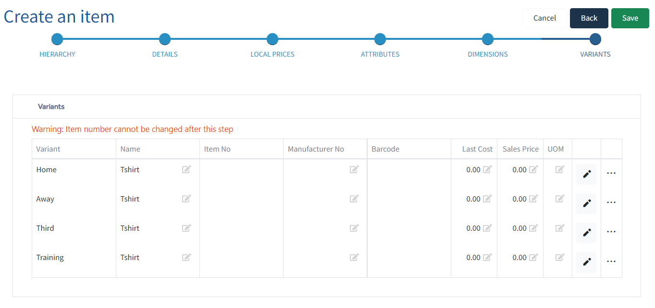The width and height of the screenshot is (655, 308).
Task: Edit UOM for Home variant
Action: [560, 169]
